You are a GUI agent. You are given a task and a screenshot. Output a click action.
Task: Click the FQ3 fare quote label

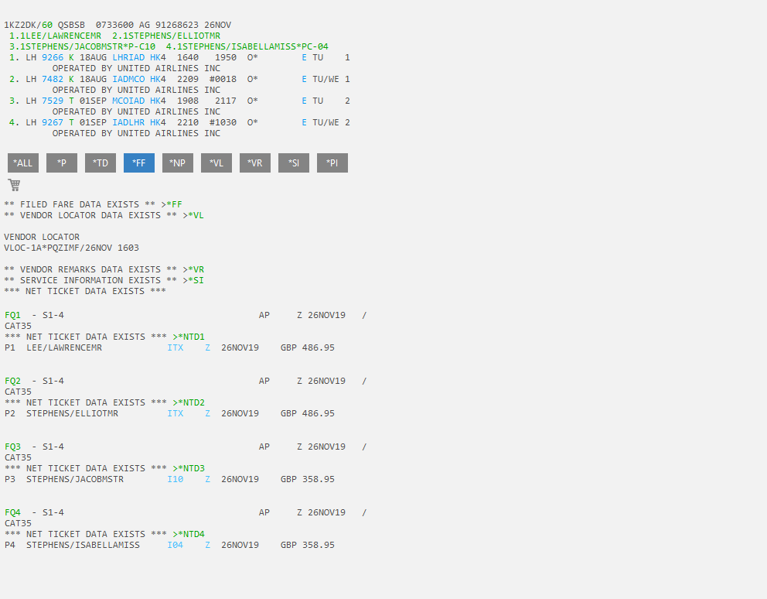pos(12,447)
